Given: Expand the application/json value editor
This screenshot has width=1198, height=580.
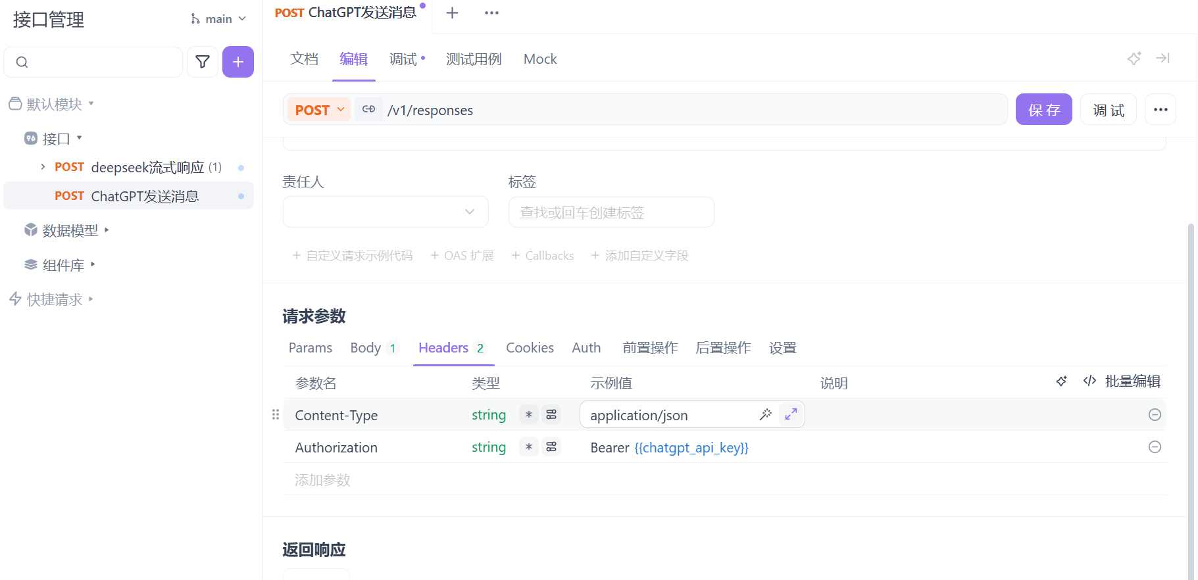Looking at the screenshot, I should pos(791,414).
